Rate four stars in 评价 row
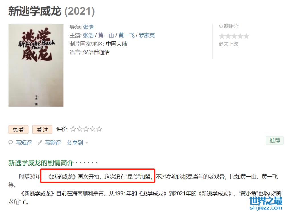The height and width of the screenshot is (212, 285). [93, 129]
